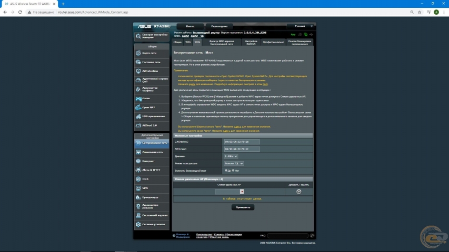
Task: Click the FAQ search input field
Action: pos(288,236)
